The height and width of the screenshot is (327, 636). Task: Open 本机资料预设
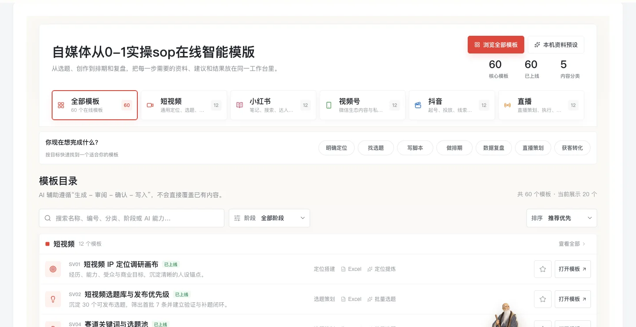[x=556, y=45]
